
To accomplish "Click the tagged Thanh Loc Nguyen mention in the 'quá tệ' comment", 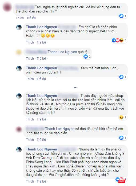I will pyautogui.click(x=62, y=52).
